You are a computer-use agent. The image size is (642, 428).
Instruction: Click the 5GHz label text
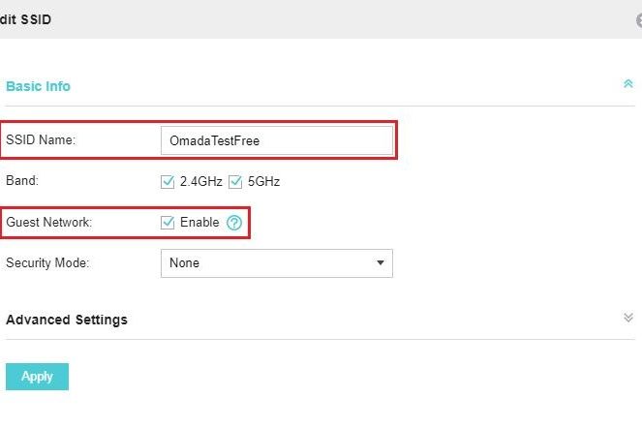pyautogui.click(x=263, y=181)
